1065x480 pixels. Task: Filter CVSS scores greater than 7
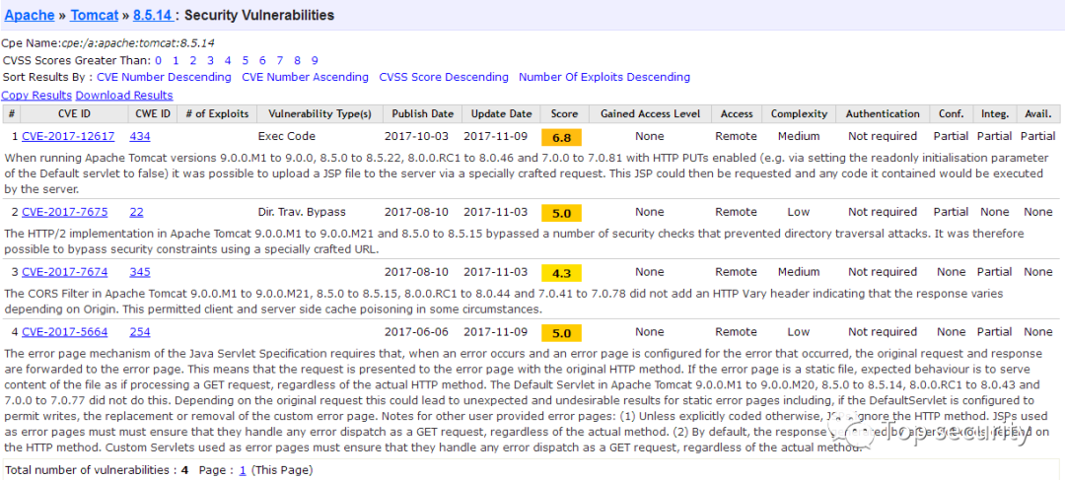pos(280,60)
